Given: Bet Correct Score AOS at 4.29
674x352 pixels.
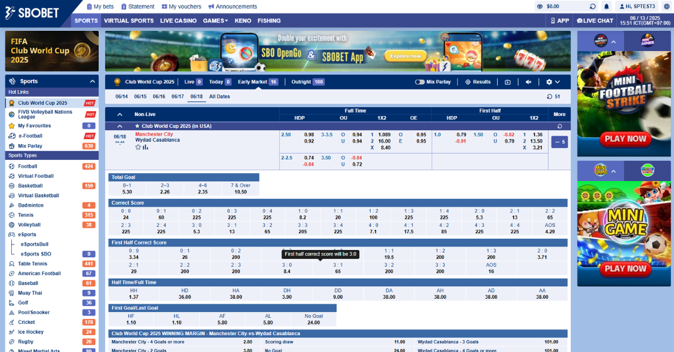Looking at the screenshot, I should [550, 227].
